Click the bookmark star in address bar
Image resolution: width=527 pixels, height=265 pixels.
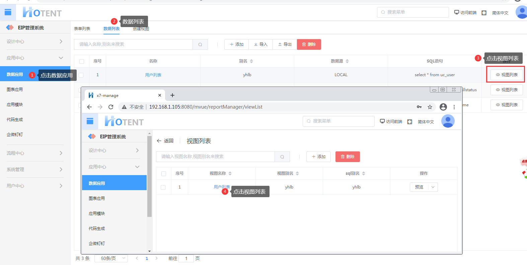pyautogui.click(x=430, y=107)
